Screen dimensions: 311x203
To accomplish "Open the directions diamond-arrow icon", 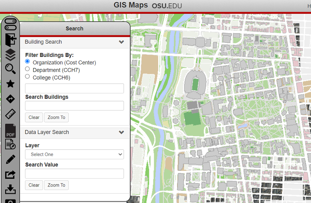I will coord(10,99).
